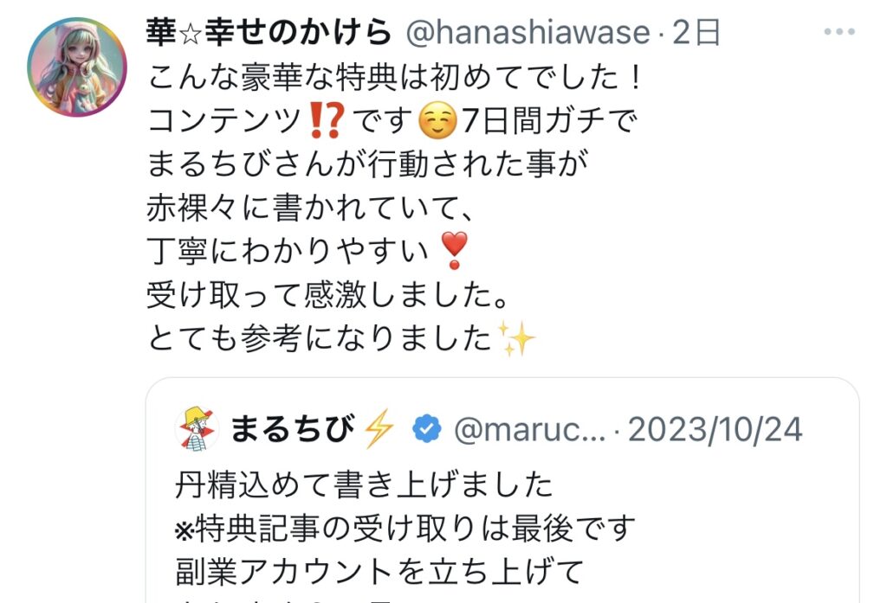The width and height of the screenshot is (887, 603).
Task: Tap line ※特典記事の受け取りは最後です
Action: [x=405, y=529]
